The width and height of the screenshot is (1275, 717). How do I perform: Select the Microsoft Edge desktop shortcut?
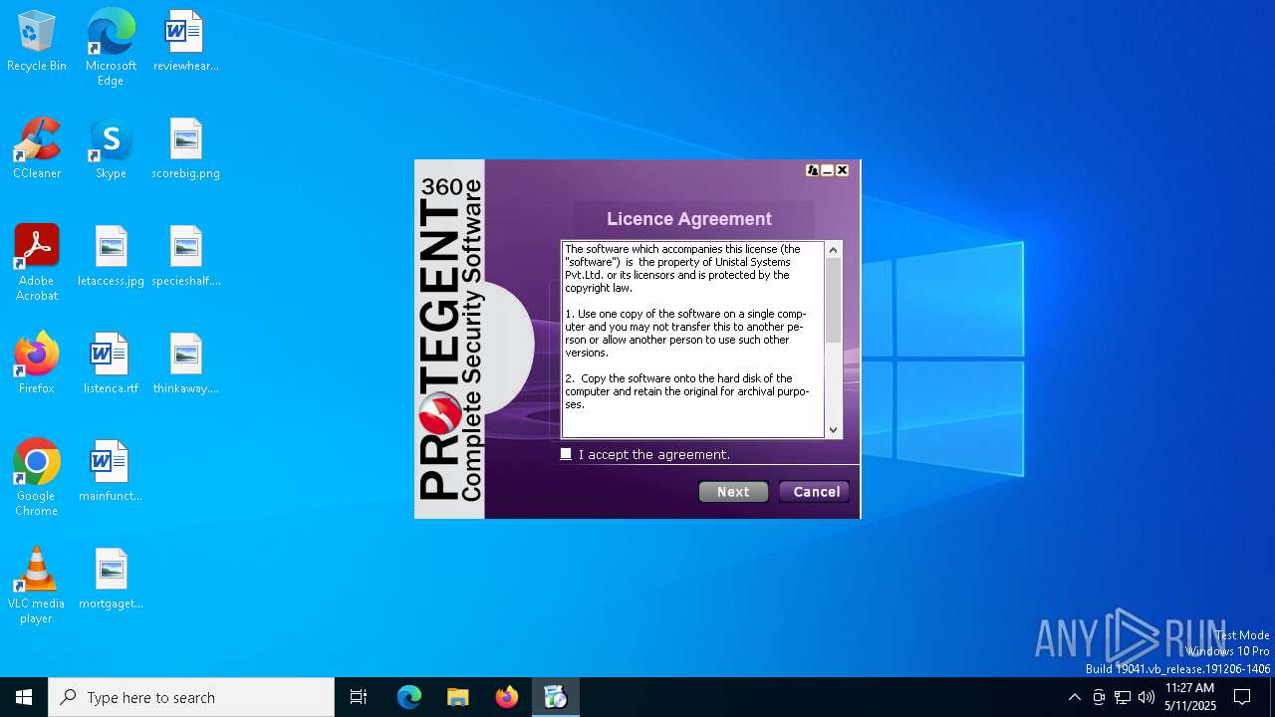pos(111,48)
